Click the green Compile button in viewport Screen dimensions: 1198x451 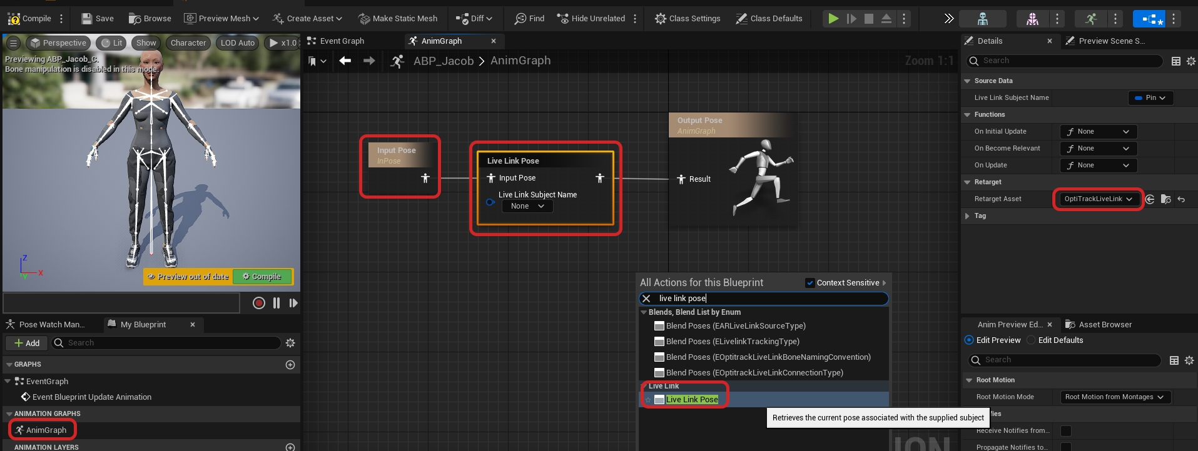point(262,277)
